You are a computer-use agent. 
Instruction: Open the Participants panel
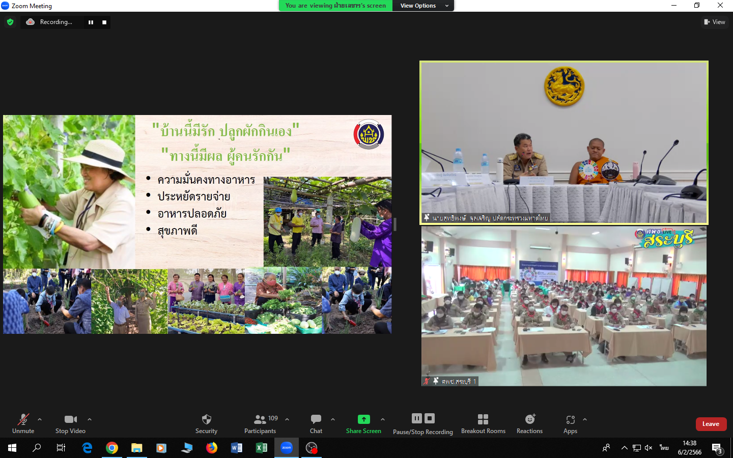coord(260,423)
